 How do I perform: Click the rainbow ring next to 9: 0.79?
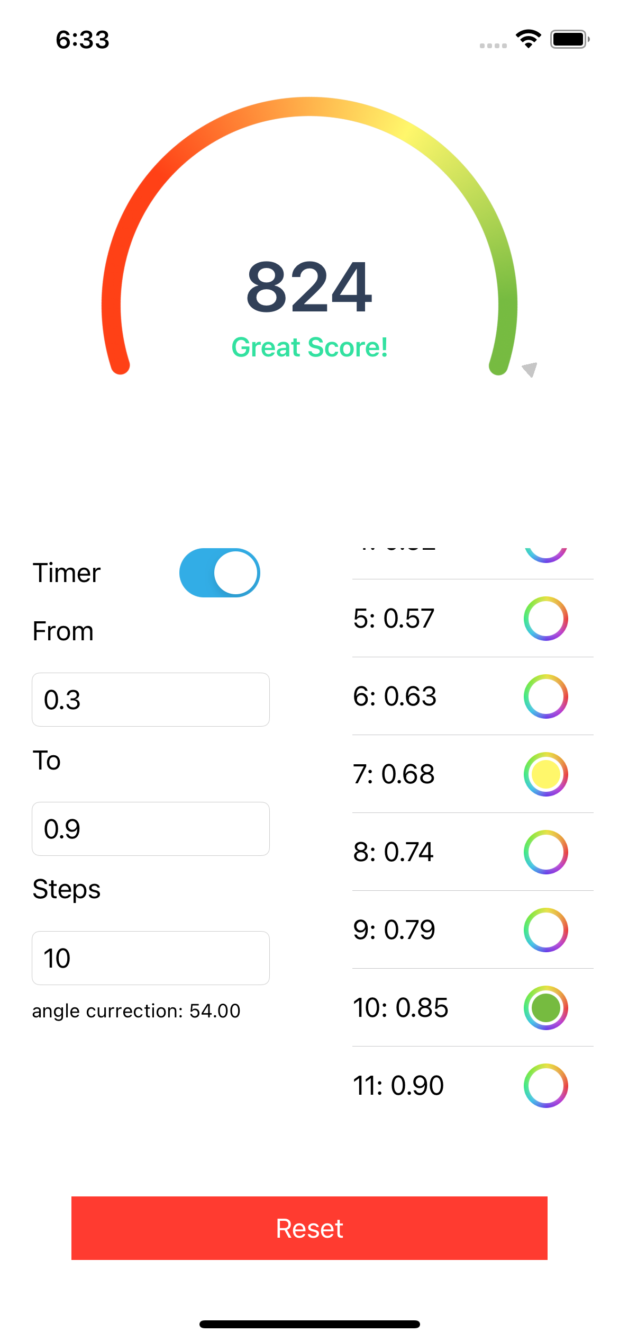click(545, 929)
